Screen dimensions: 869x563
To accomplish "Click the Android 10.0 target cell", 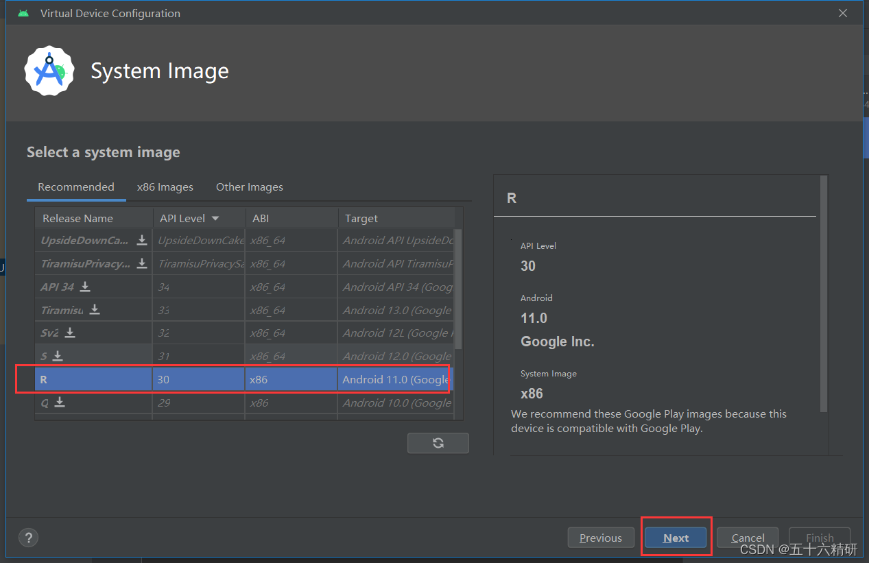I will tap(396, 403).
